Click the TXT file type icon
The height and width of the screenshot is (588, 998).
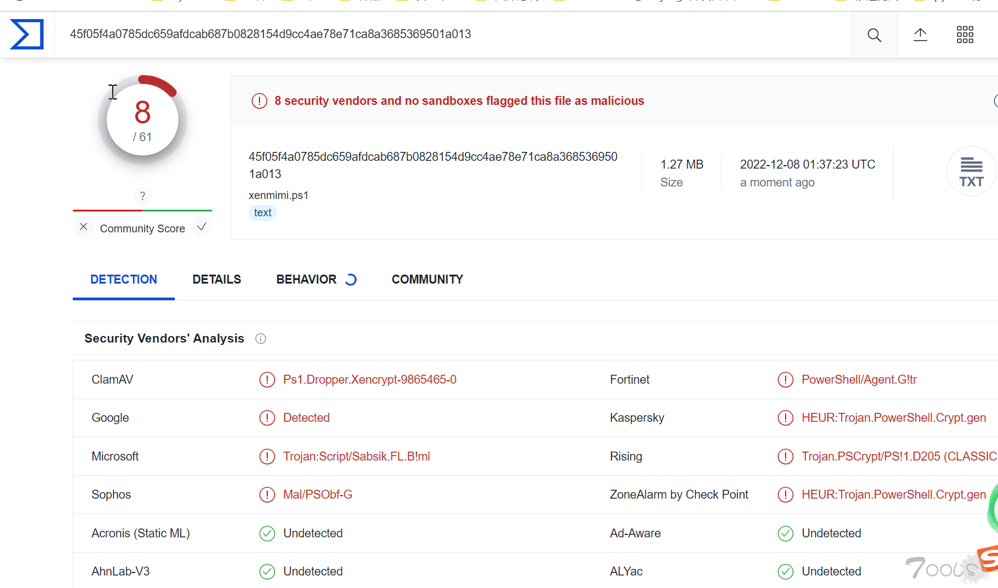[971, 172]
